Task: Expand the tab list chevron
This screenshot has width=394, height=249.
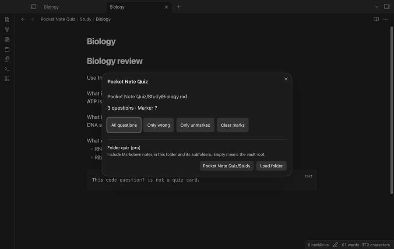Action: point(376,7)
